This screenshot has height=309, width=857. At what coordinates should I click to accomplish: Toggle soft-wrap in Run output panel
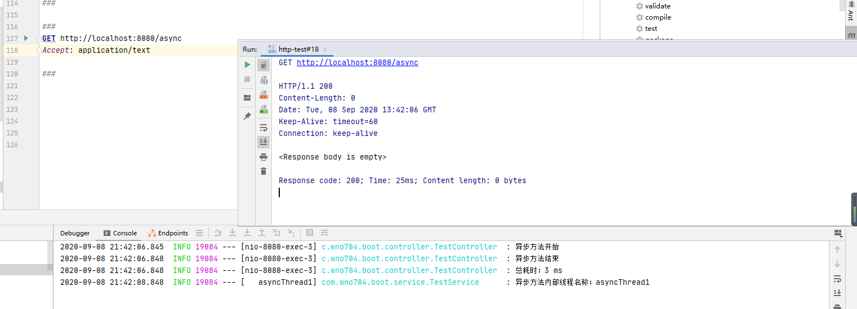point(264,128)
